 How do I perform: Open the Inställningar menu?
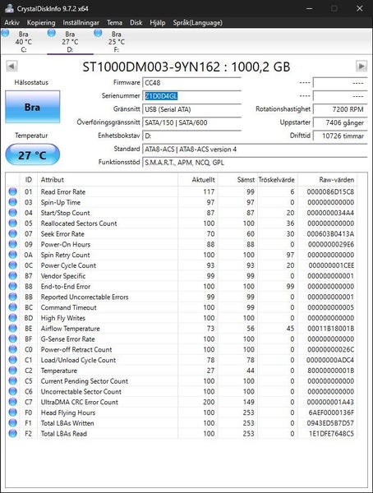click(81, 23)
